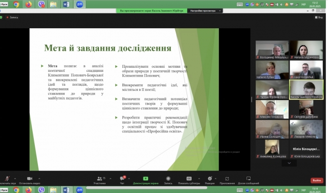Select Володимир Михальчук video thumbnail
The width and height of the screenshot is (328, 193).
pos(272,50)
